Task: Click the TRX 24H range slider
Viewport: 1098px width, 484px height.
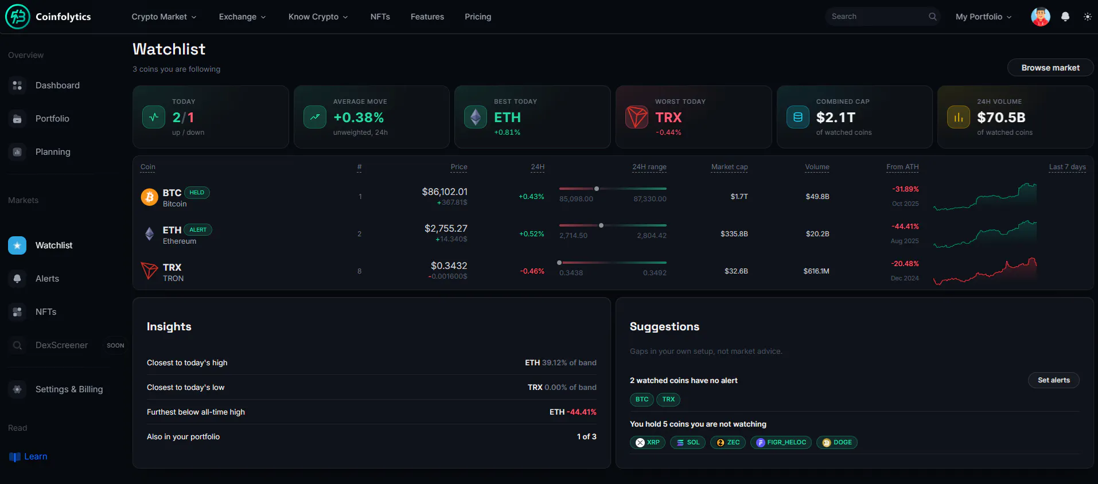Action: (x=613, y=263)
